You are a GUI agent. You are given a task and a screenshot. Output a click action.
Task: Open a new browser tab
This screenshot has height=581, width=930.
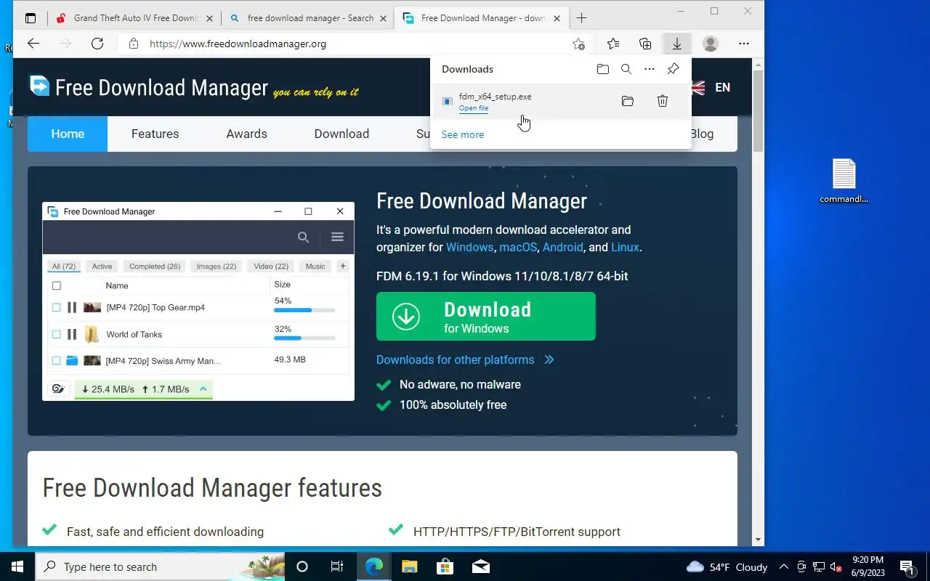click(581, 18)
